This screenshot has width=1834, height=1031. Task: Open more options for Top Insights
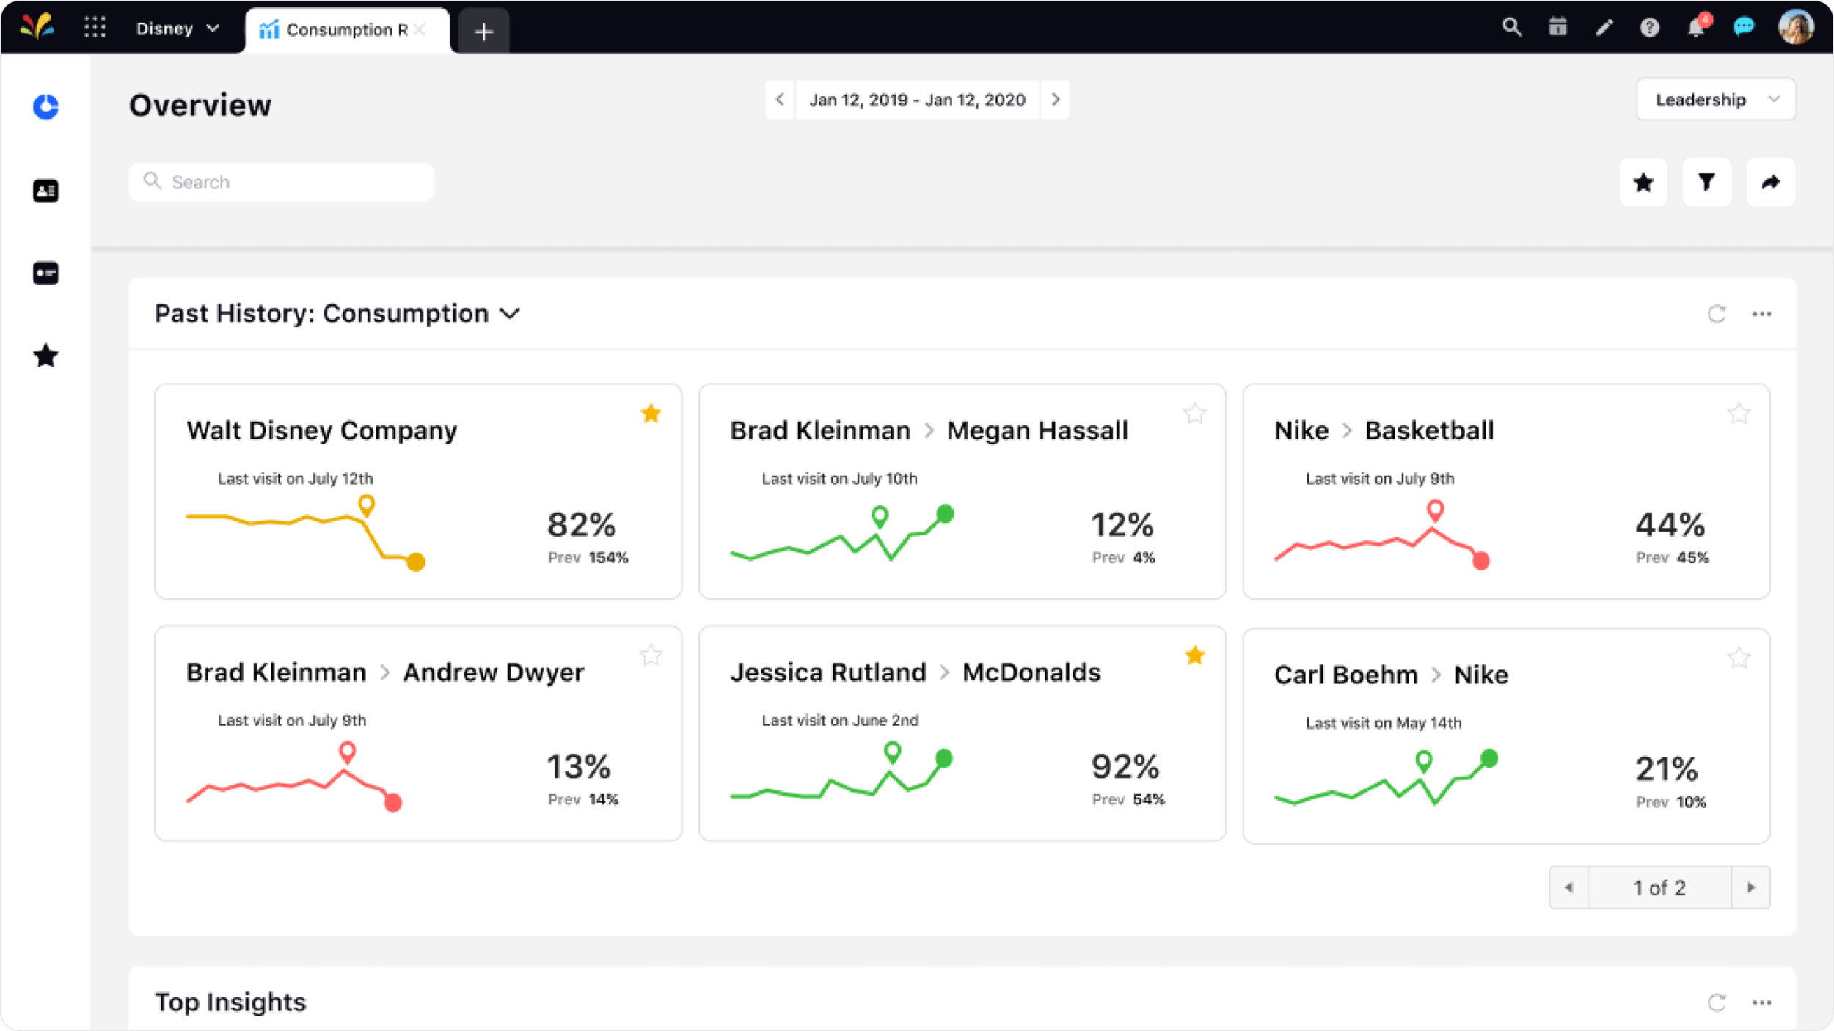tap(1761, 1002)
